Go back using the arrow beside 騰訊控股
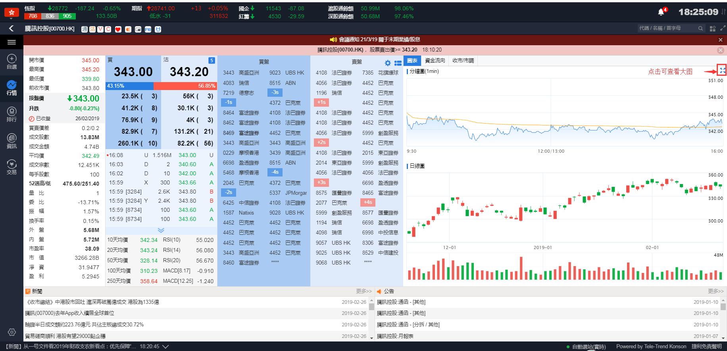 (x=11, y=29)
